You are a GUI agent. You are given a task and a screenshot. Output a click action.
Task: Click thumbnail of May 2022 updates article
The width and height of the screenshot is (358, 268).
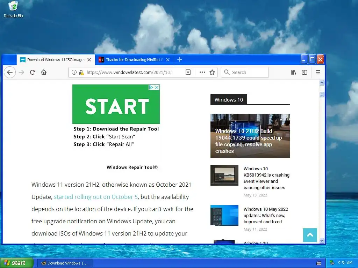224,216
